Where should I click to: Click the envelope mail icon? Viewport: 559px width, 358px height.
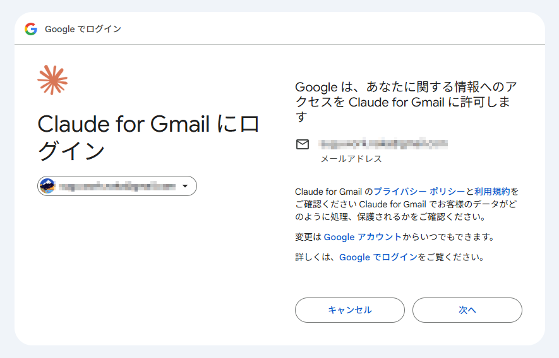click(303, 144)
